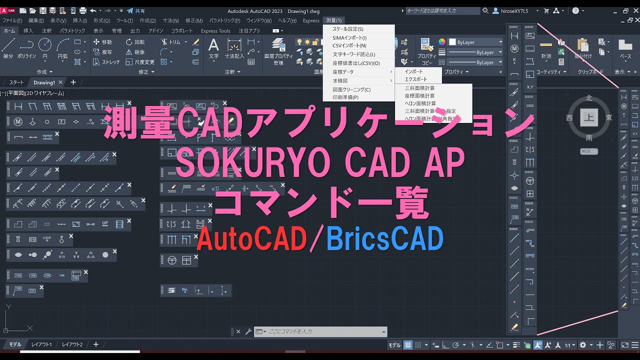Image resolution: width=640 pixels, height=360 pixels.
Task: Expand the 修正 (Modify) panel
Action: (146, 72)
